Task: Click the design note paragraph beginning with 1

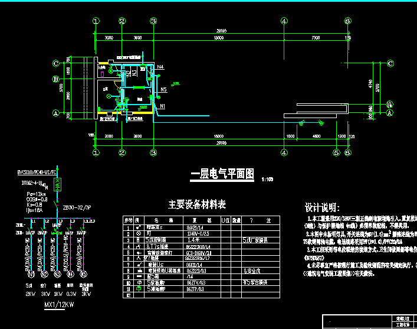Action: (x=360, y=222)
